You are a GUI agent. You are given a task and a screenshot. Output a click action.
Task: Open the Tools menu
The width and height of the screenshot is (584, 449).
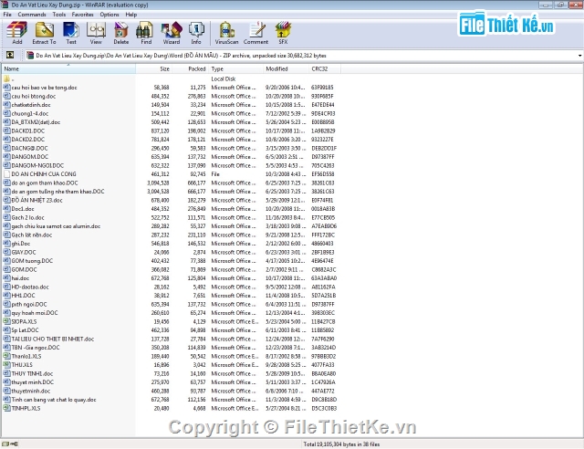point(58,15)
